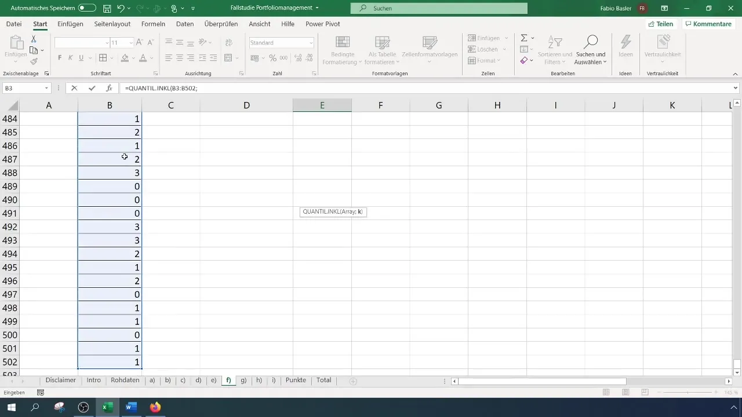Click the Format Painter brush icon
This screenshot has width=742, height=417.
(x=34, y=61)
